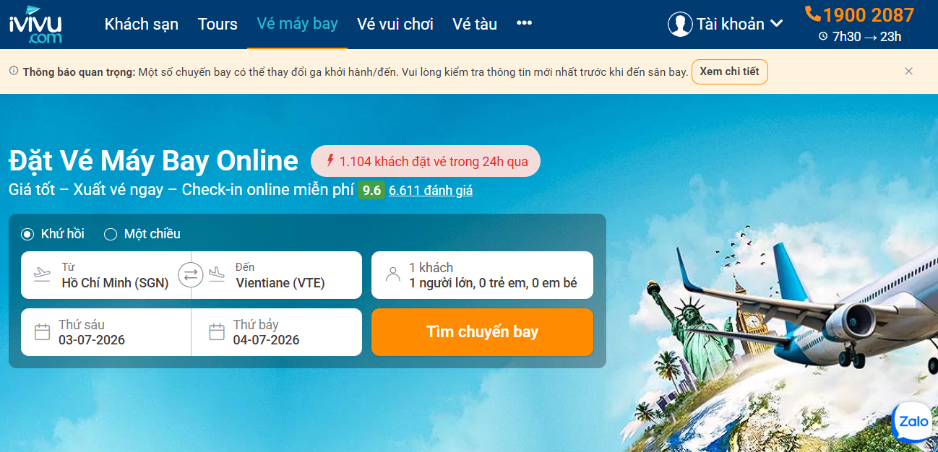
Task: Open the 6.611 đánh giá reviews link
Action: 431,191
